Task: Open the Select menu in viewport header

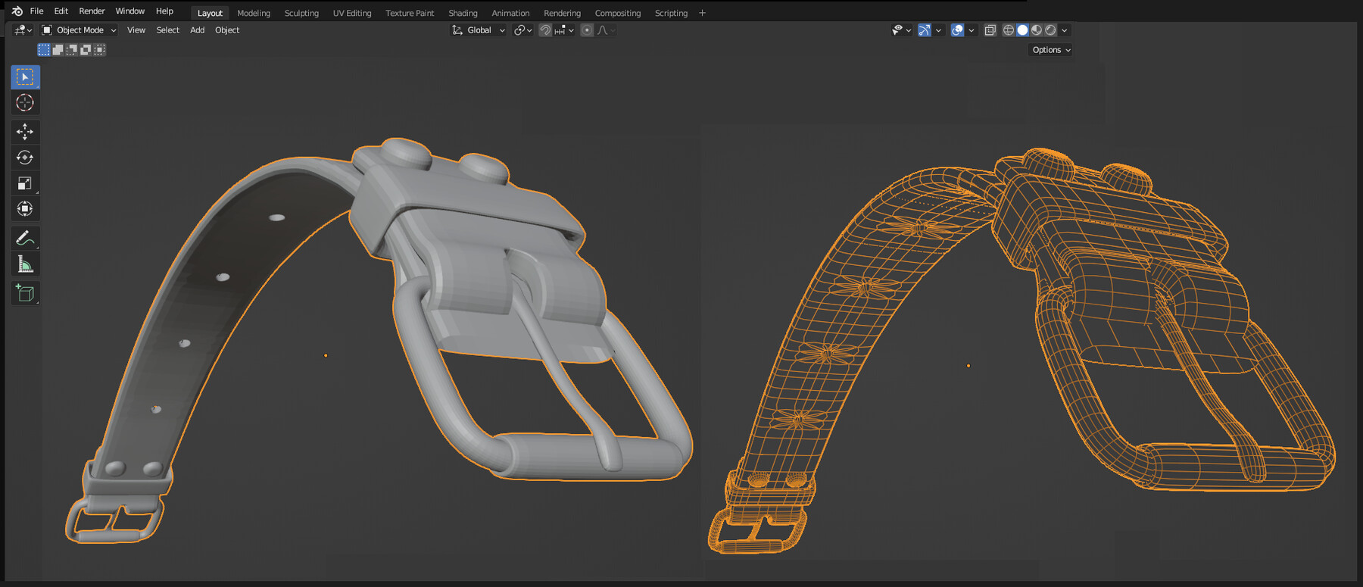Action: (168, 30)
